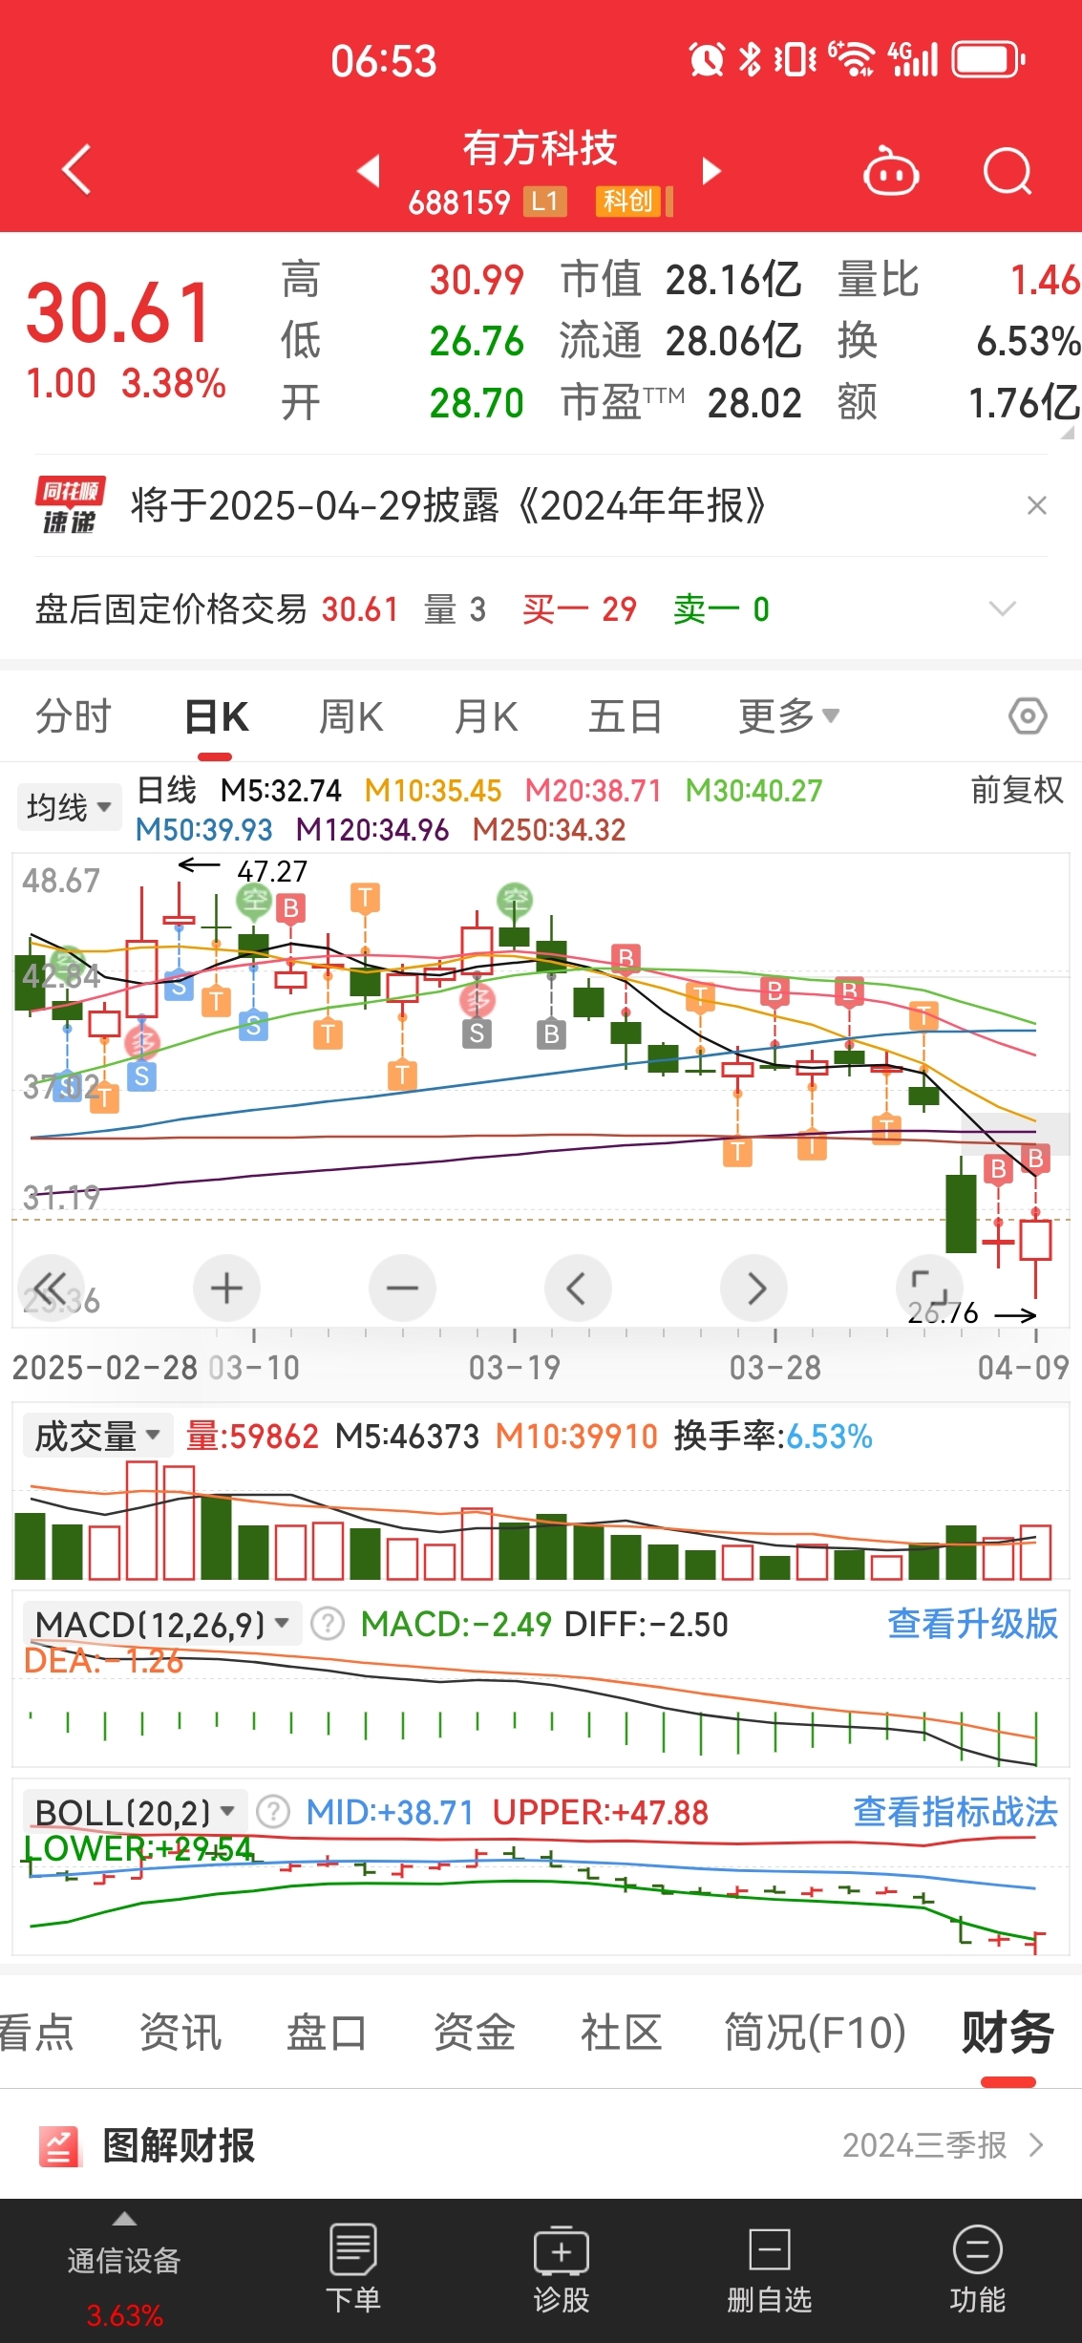Image resolution: width=1082 pixels, height=2343 pixels.
Task: Open the 盘口 section tab
Action: 327,2032
